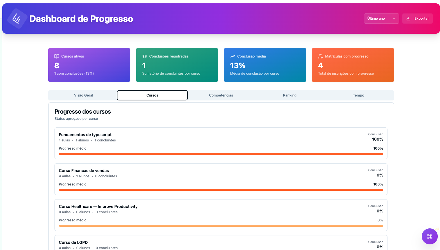Open the Competências tab

221,95
